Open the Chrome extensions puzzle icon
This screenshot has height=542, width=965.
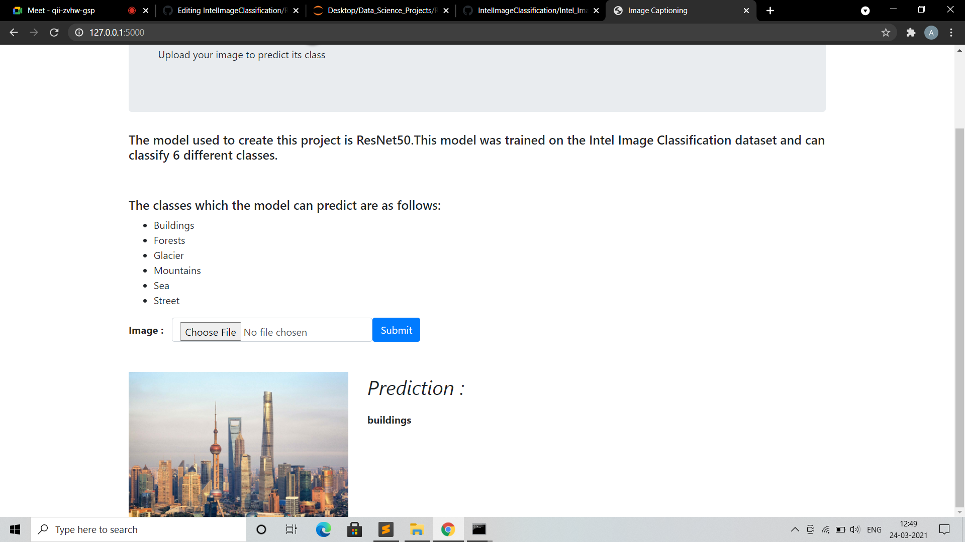[x=911, y=32]
